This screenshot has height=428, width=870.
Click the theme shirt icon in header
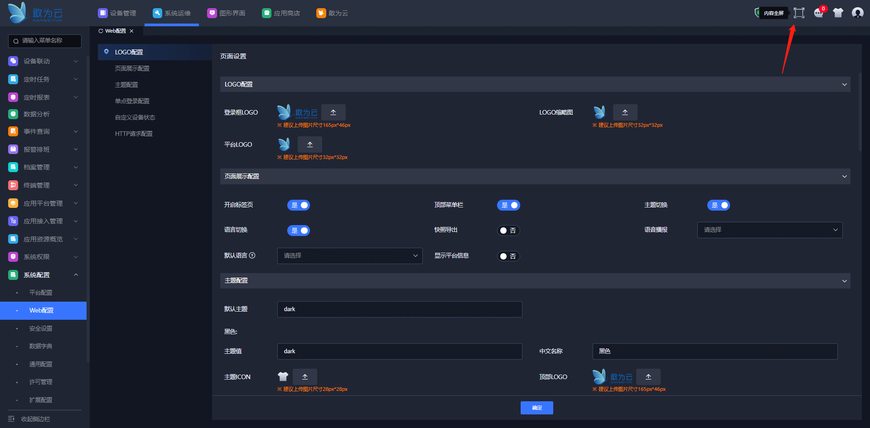(x=838, y=13)
